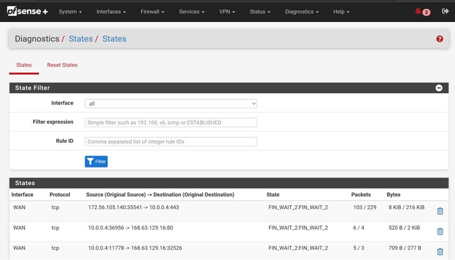This screenshot has width=455, height=260.
Task: Click the 5 / 3 packets value
Action: click(x=359, y=248)
